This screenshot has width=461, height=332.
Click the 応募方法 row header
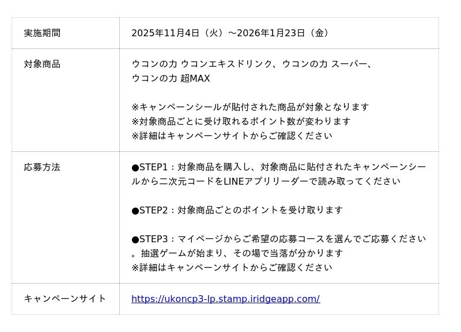pos(42,167)
